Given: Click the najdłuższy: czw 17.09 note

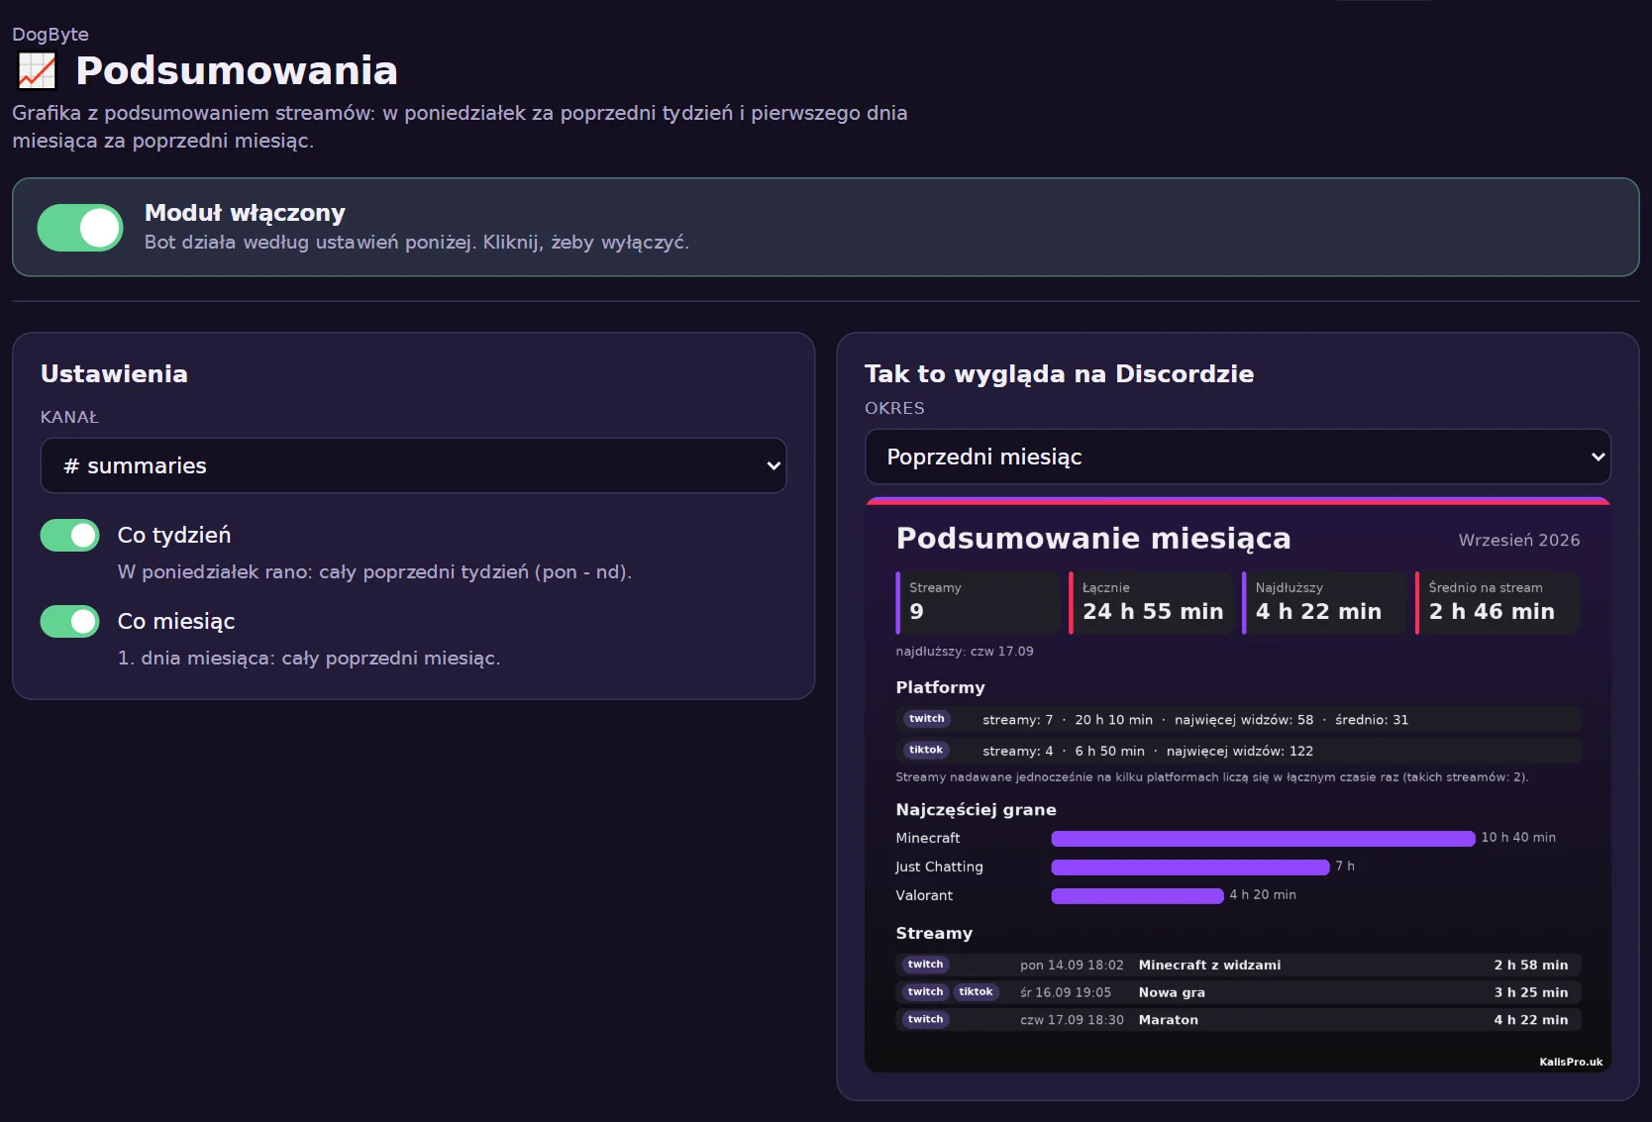Looking at the screenshot, I should coord(965,652).
